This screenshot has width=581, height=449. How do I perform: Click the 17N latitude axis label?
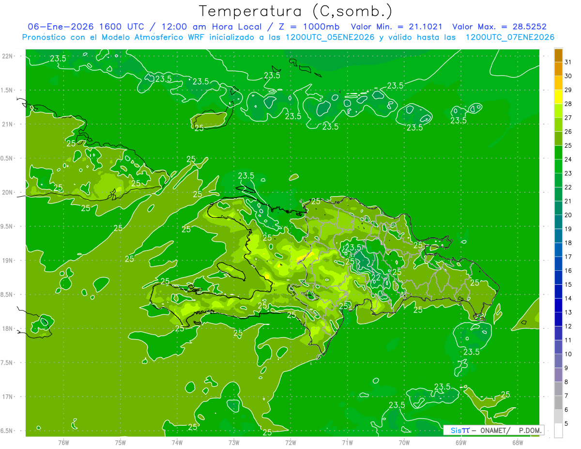pos(8,397)
